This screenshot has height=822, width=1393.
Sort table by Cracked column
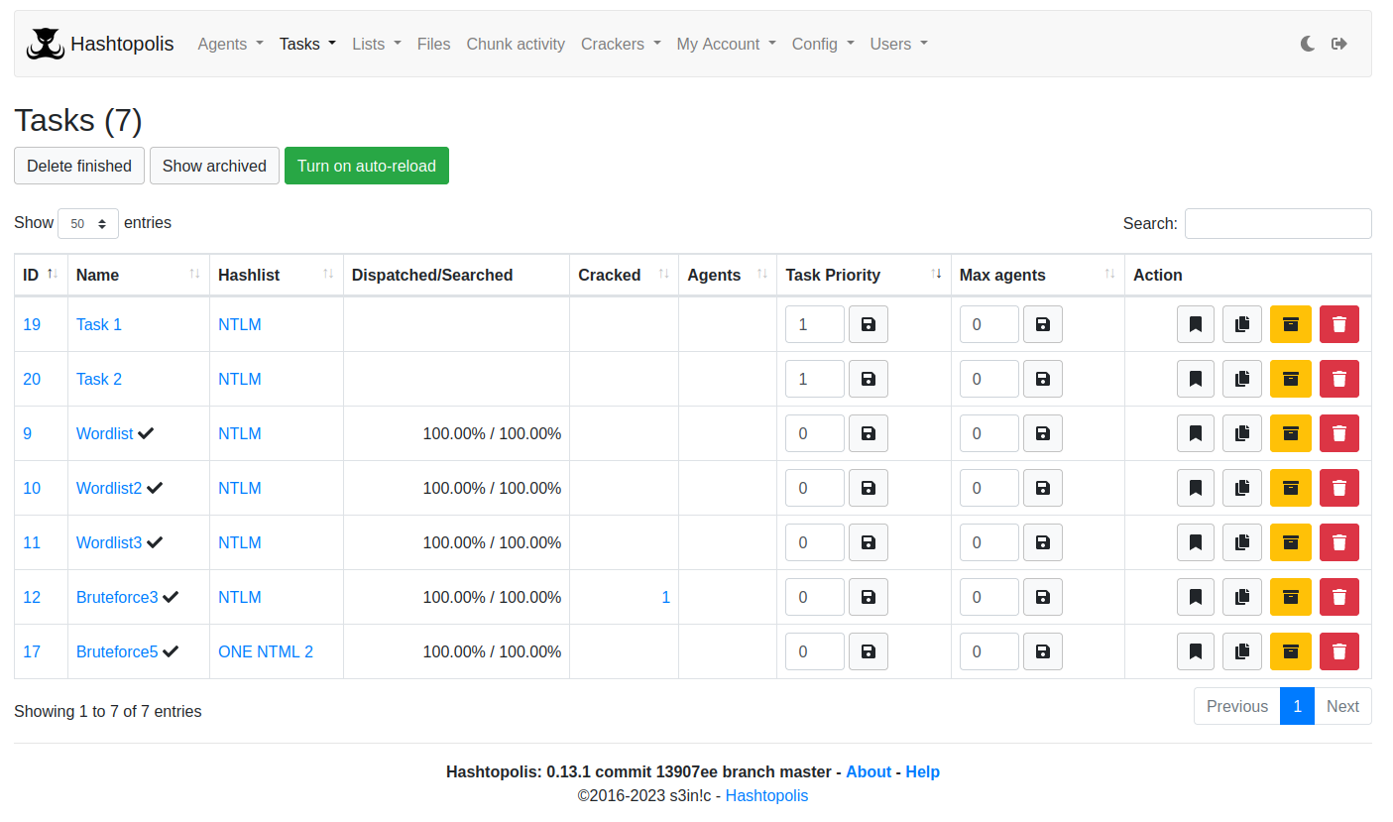(x=624, y=275)
